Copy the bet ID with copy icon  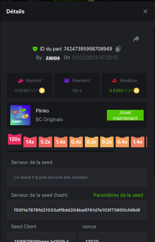point(118,49)
